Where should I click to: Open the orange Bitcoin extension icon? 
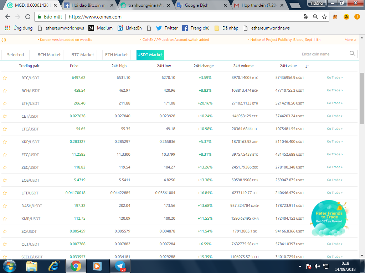(x=346, y=17)
